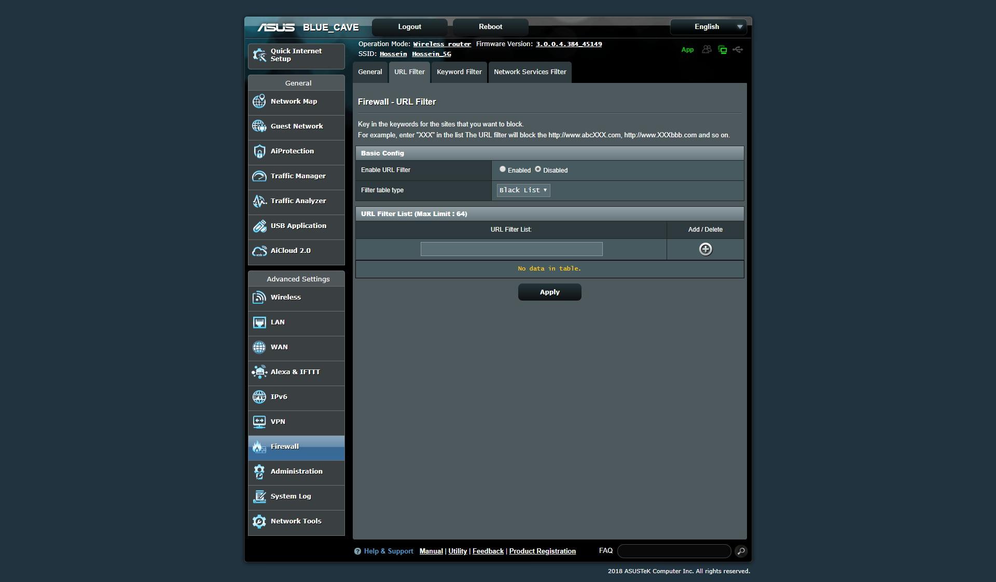Click the Apply button
This screenshot has width=996, height=582.
(x=549, y=292)
